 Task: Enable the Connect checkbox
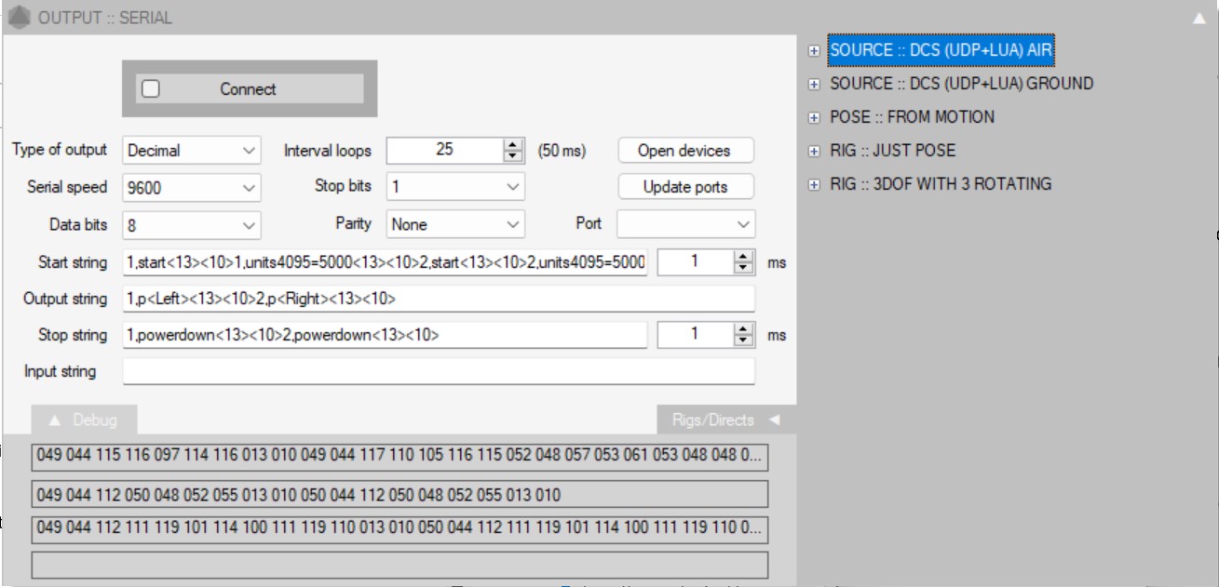151,89
